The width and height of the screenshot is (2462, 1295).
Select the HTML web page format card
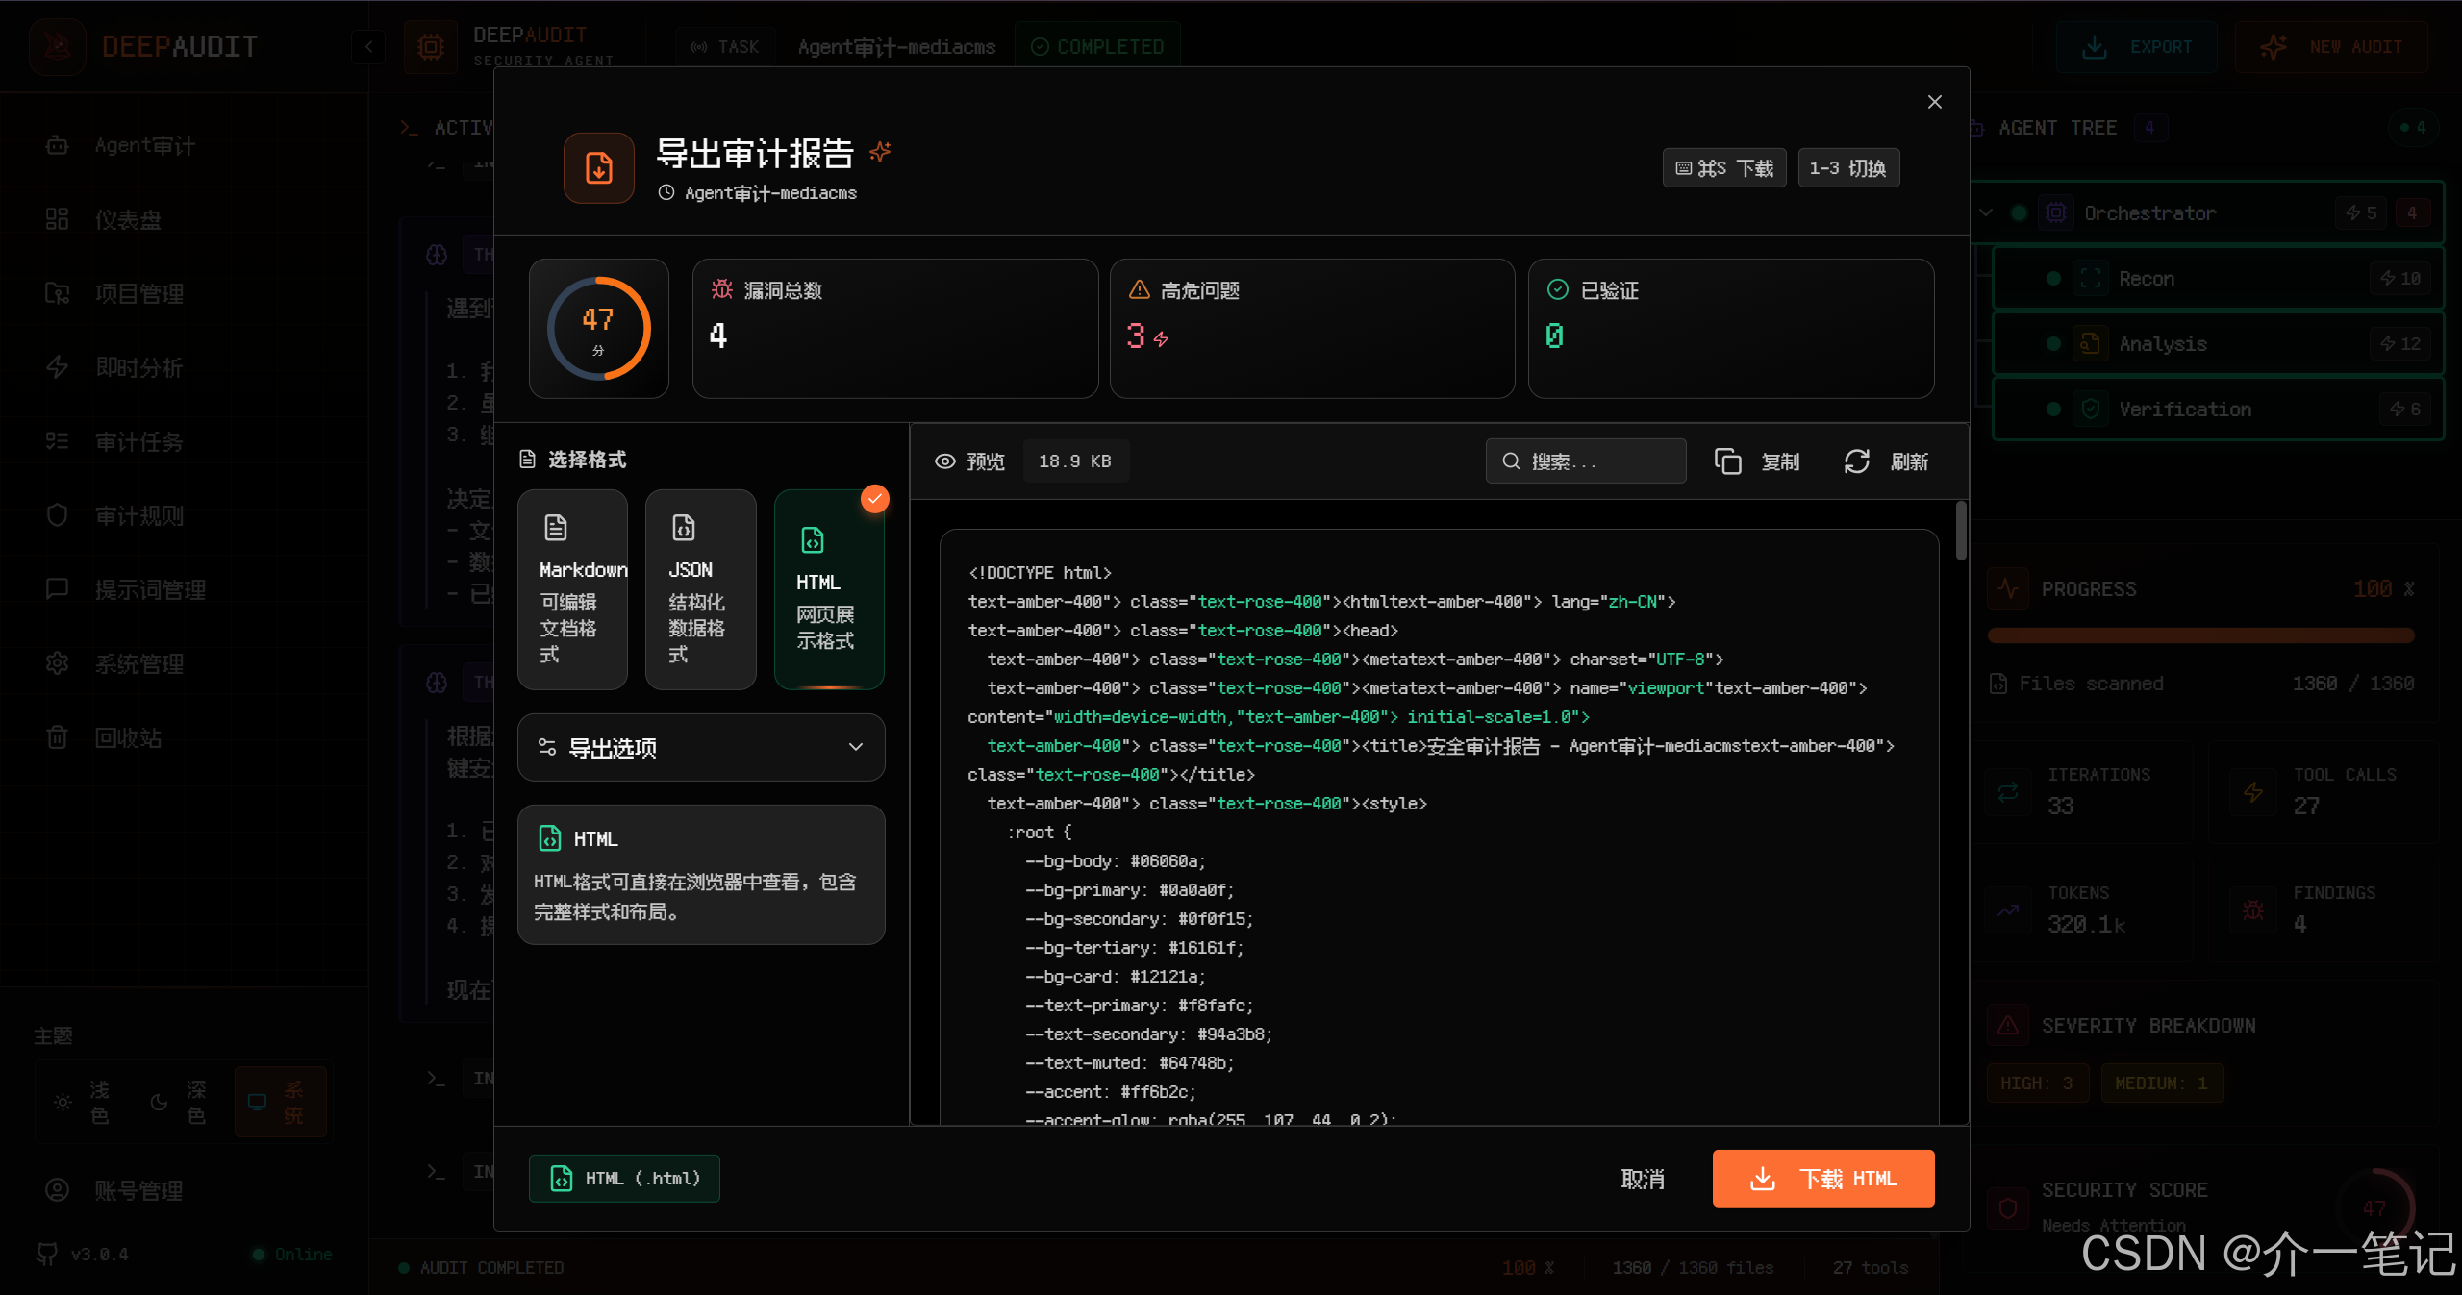click(x=828, y=589)
